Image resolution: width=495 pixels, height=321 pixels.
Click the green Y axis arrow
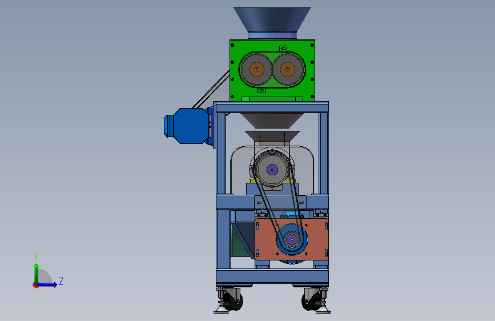pyautogui.click(x=37, y=274)
